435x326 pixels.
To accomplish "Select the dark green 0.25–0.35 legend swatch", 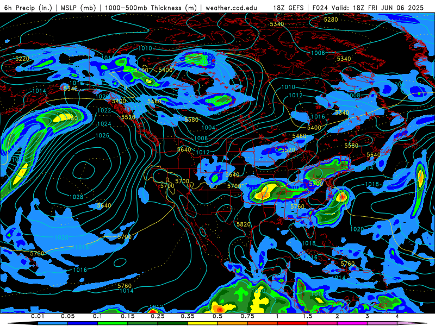I will (x=172, y=323).
